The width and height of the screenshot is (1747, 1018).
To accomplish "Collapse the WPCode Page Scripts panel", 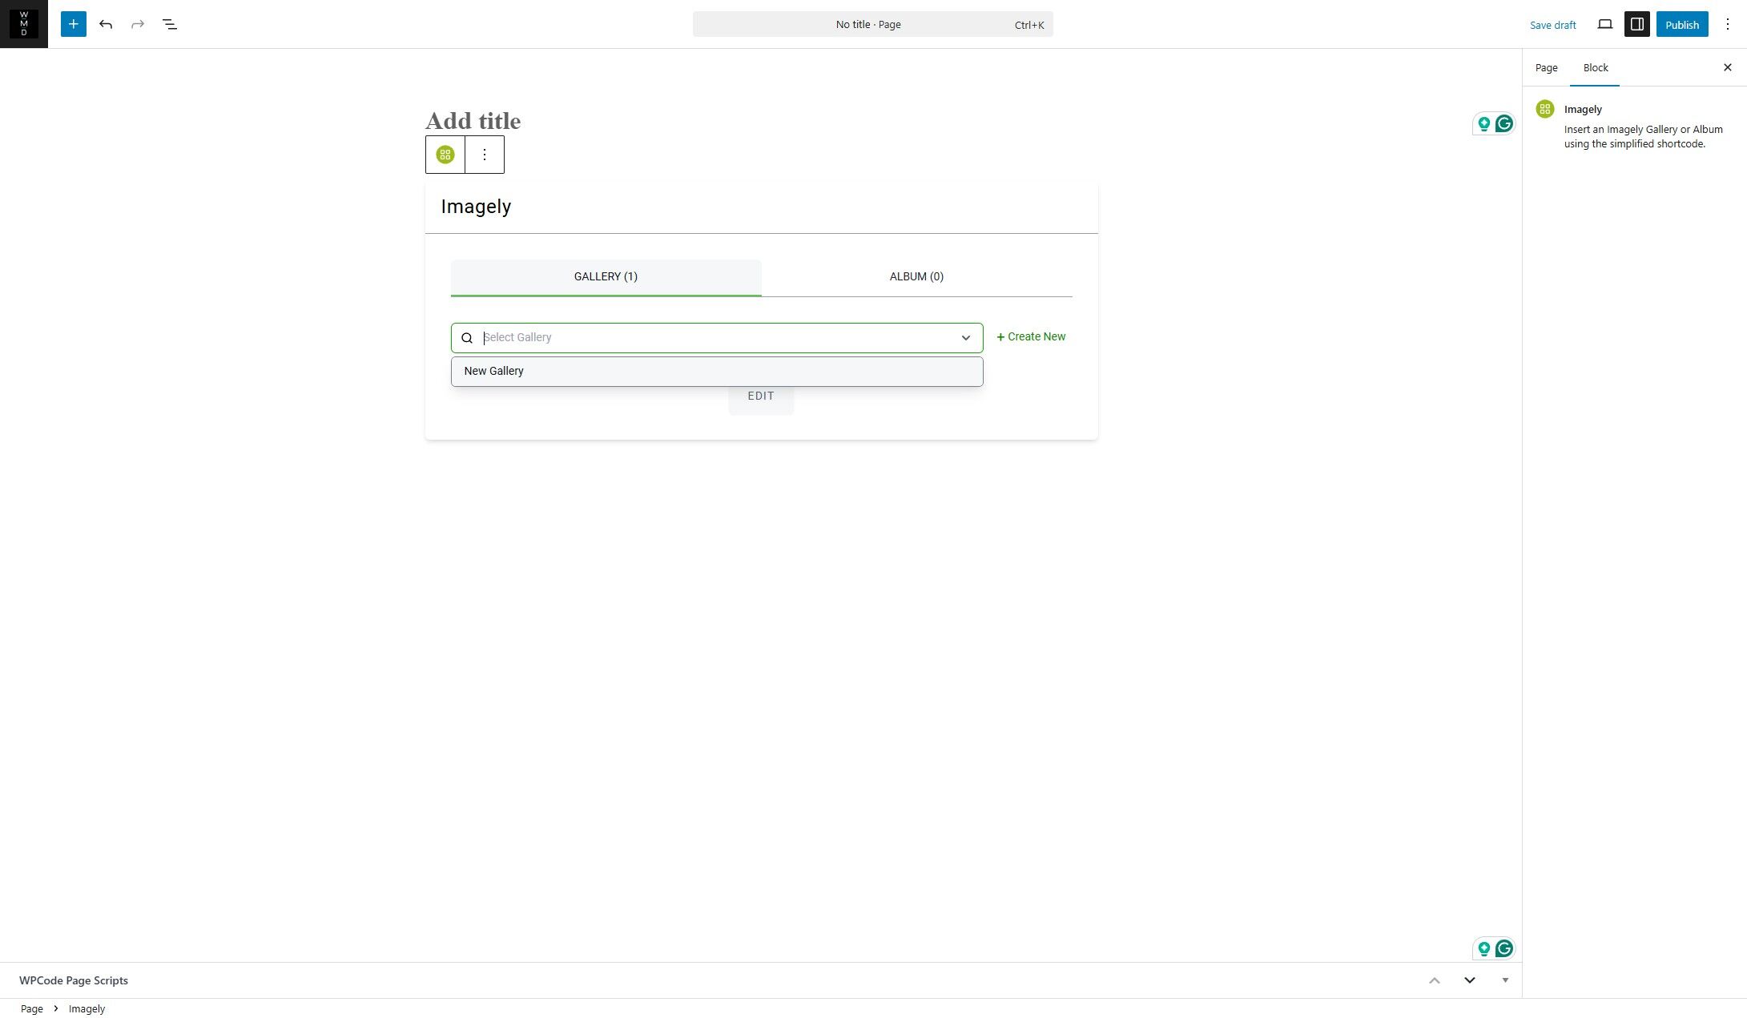I will coord(1505,980).
